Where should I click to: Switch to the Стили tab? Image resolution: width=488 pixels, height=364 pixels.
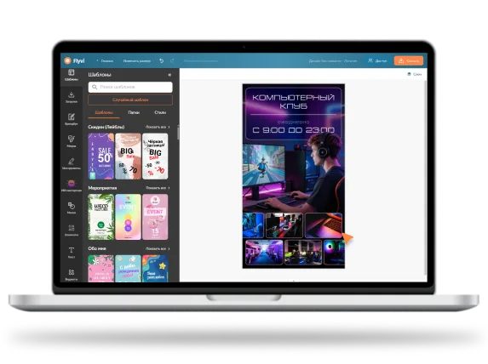pos(160,112)
